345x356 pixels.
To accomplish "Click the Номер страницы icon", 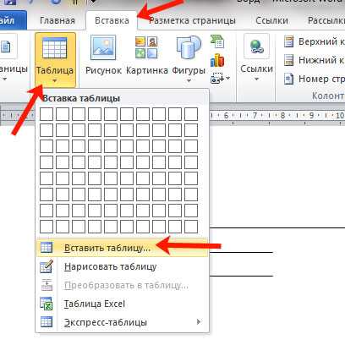I will [x=288, y=79].
